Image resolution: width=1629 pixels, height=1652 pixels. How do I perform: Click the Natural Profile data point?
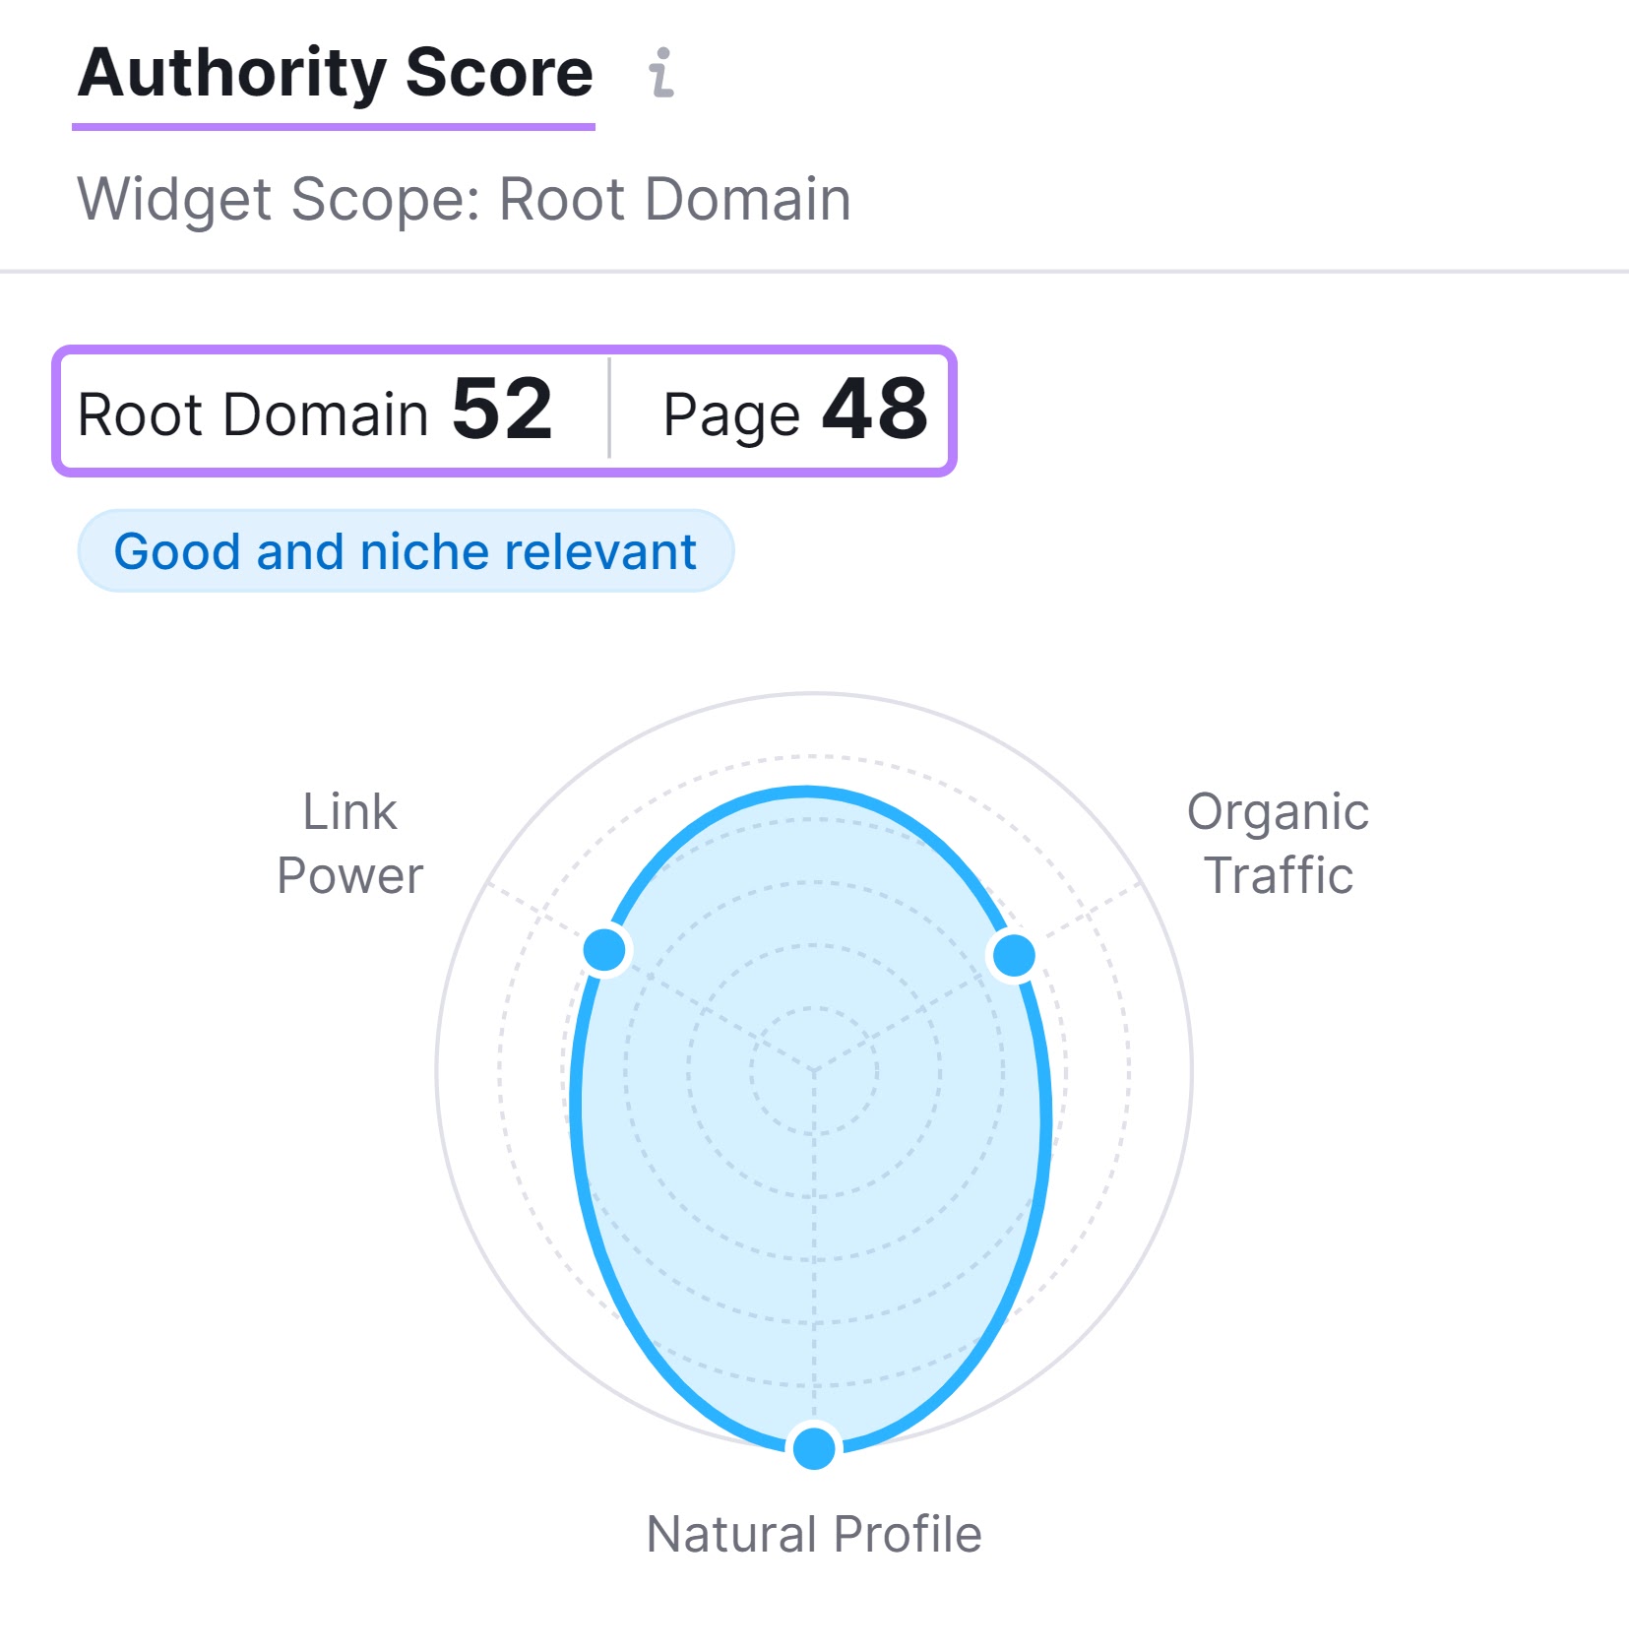(x=813, y=1447)
